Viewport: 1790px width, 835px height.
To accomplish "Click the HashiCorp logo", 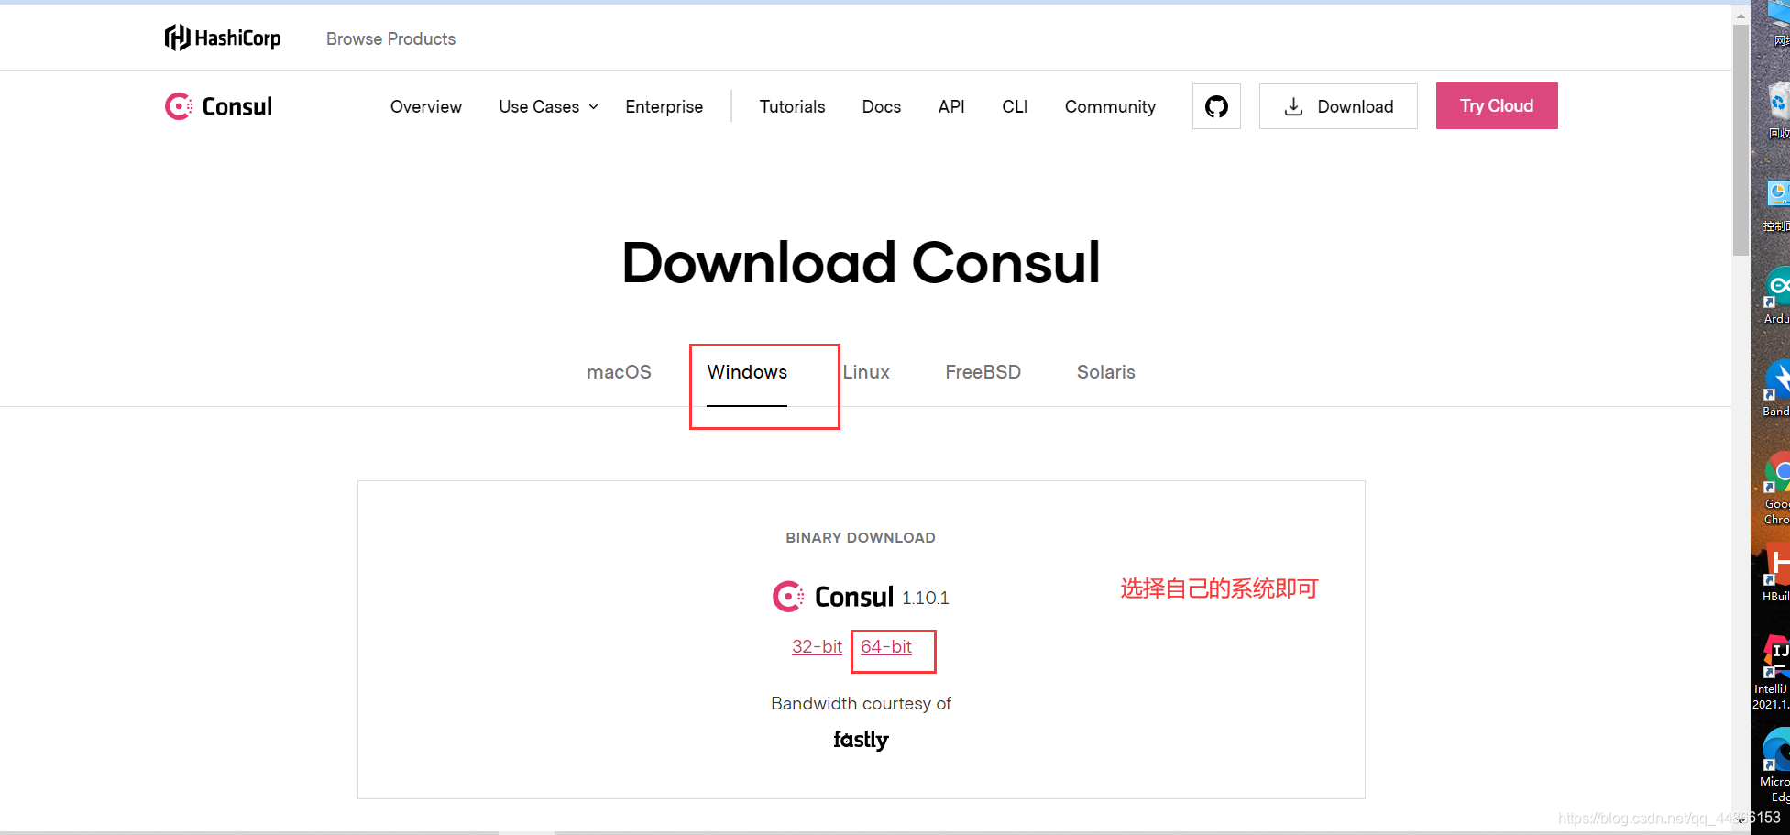I will point(223,38).
